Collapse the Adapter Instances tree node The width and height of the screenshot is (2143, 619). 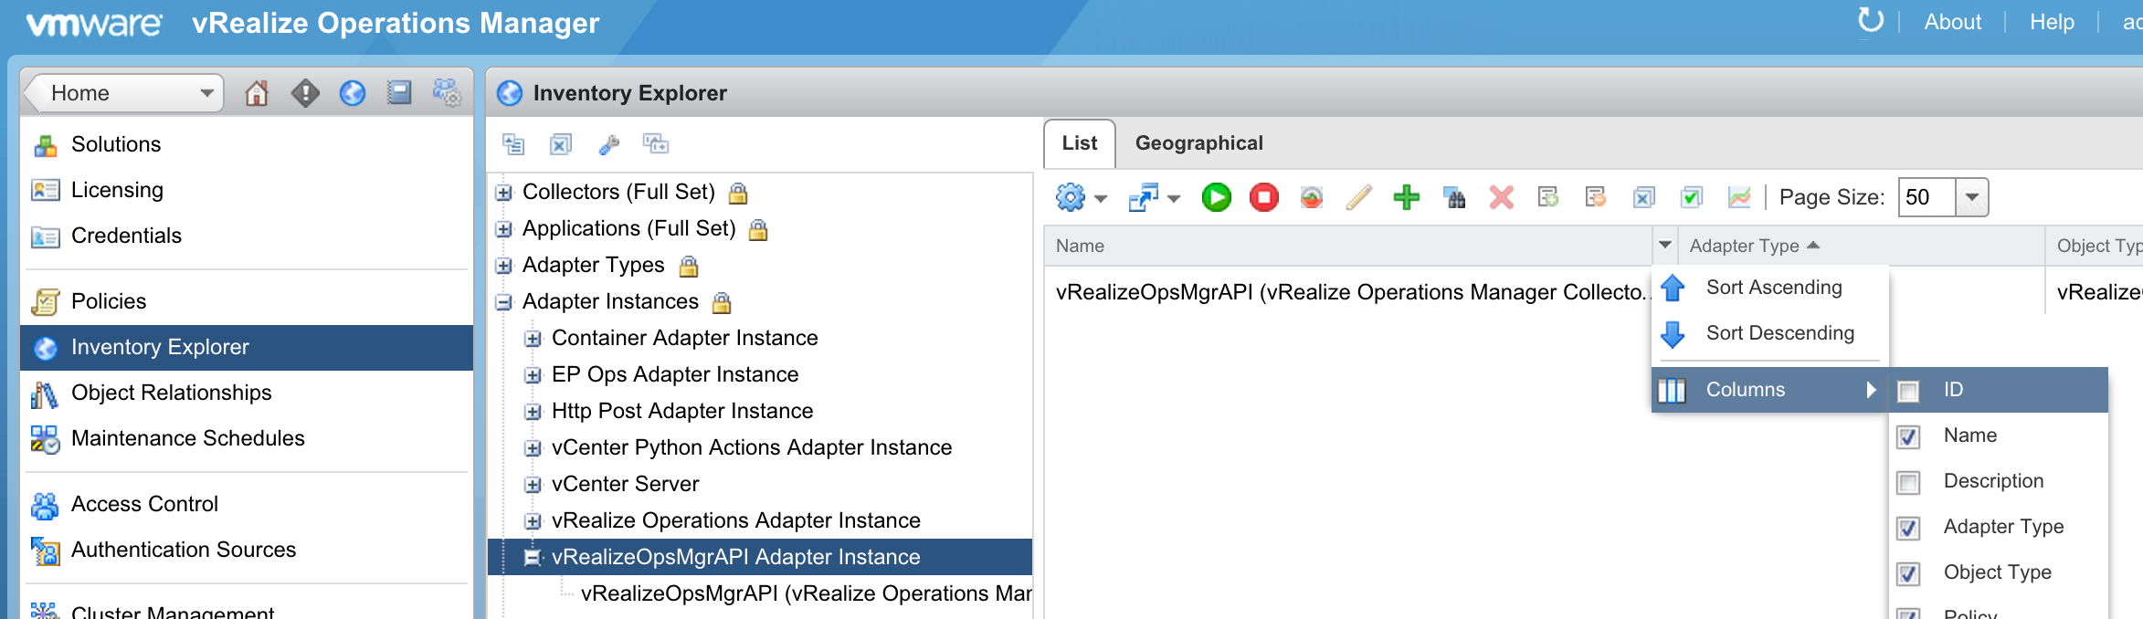point(503,302)
